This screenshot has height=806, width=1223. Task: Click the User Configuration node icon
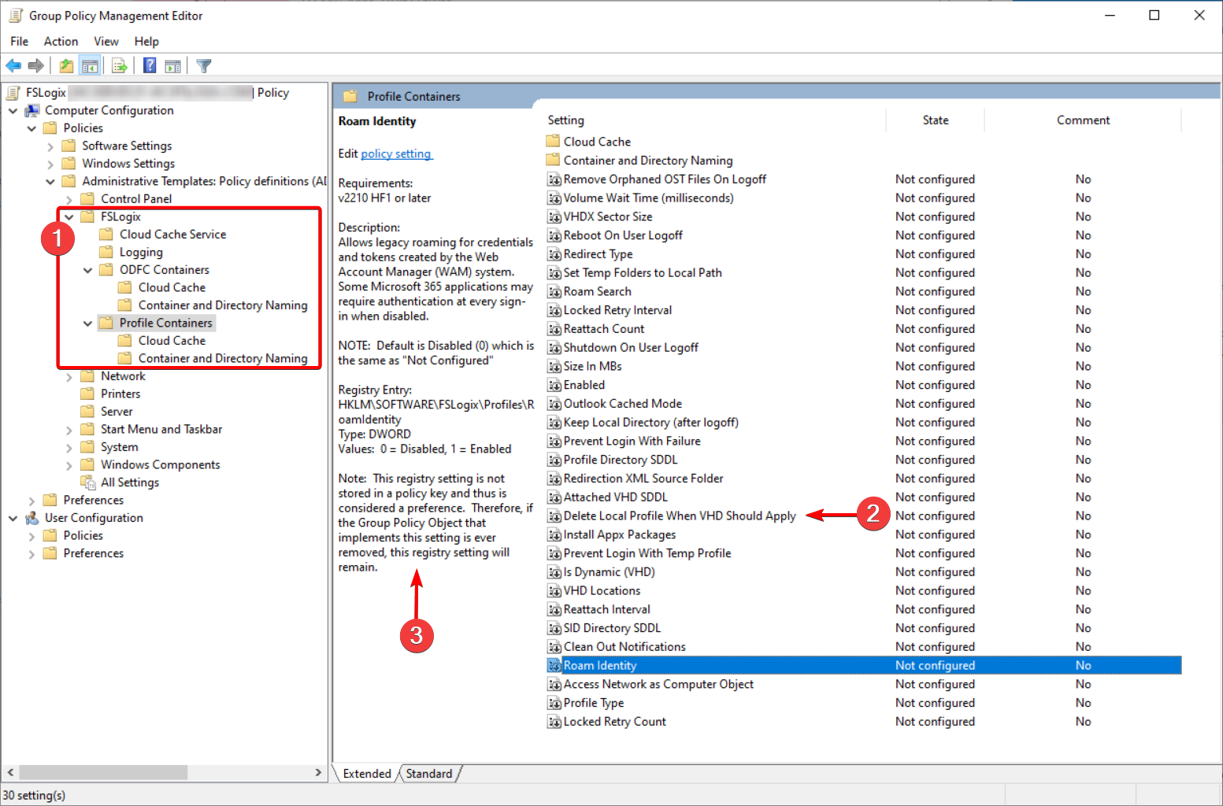point(32,518)
